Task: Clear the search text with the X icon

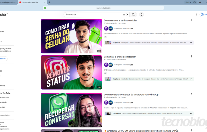Action: pyautogui.click(x=127, y=14)
